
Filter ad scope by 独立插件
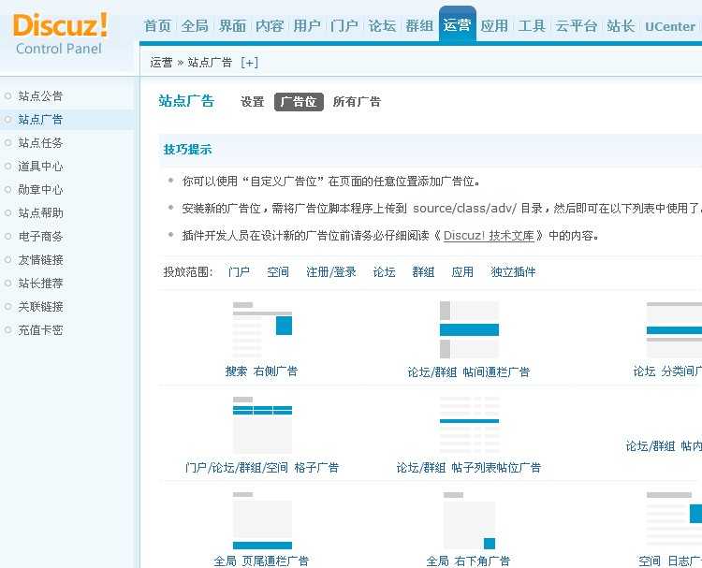point(513,271)
